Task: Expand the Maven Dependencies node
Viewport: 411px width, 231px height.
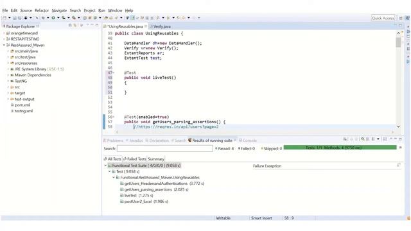Action: point(8,75)
